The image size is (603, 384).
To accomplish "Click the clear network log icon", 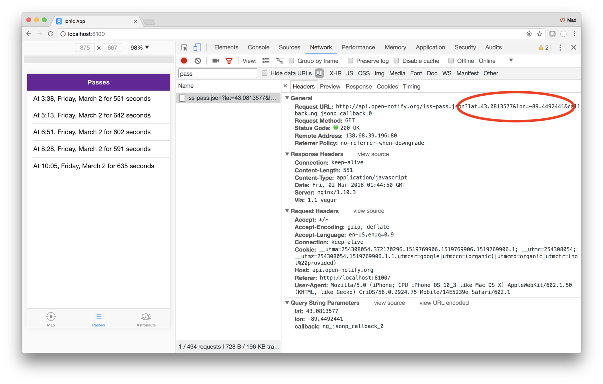I will pyautogui.click(x=198, y=61).
